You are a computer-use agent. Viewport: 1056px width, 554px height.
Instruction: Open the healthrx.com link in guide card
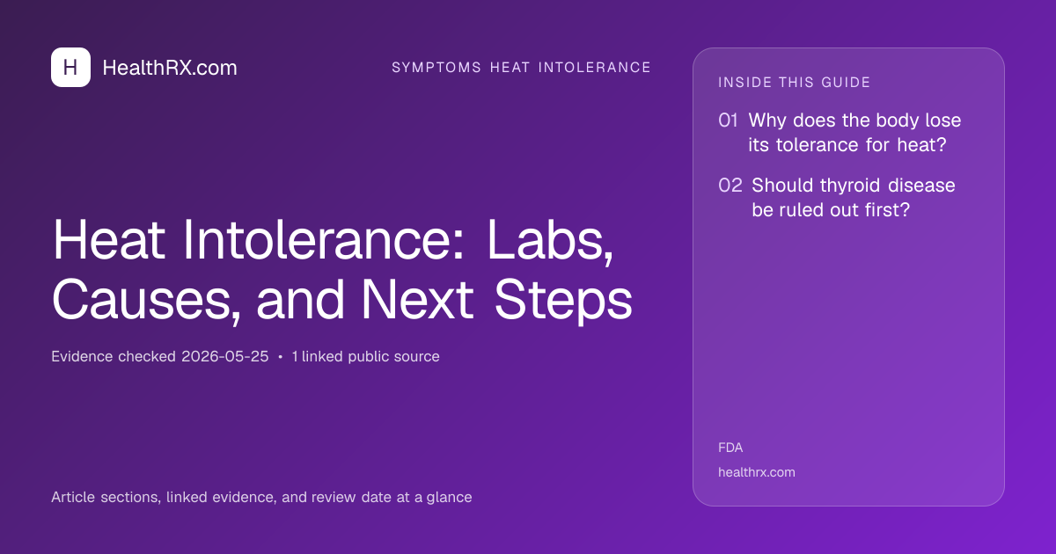pyautogui.click(x=757, y=472)
